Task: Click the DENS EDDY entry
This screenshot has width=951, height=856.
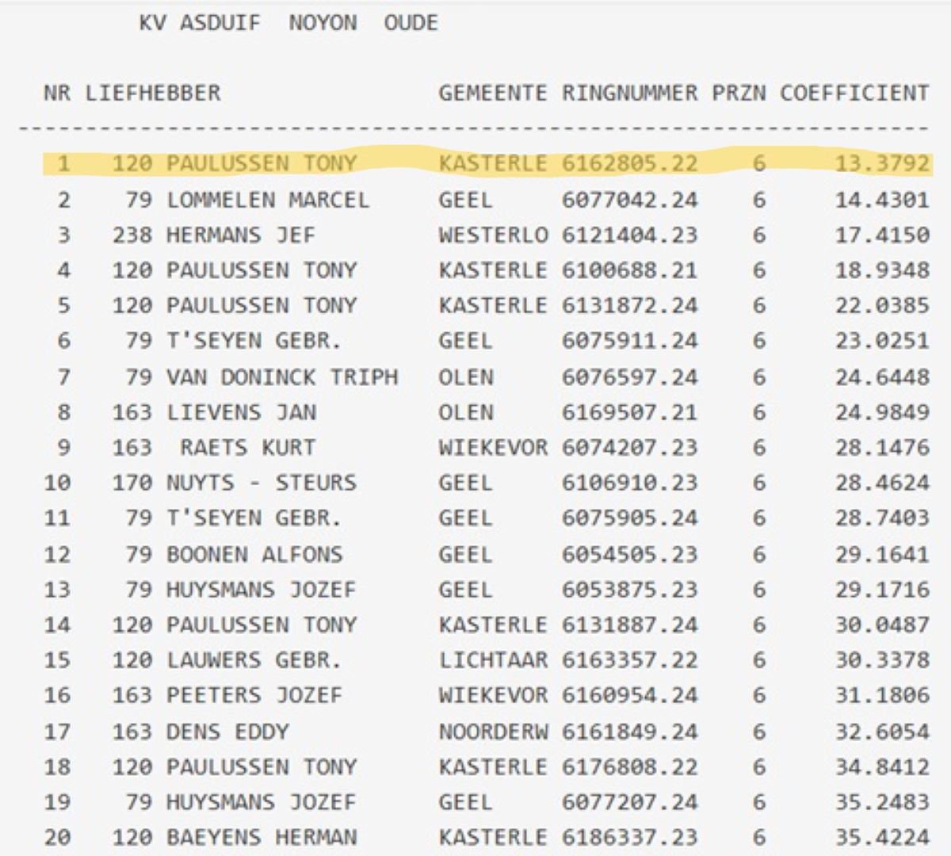Action: tap(227, 731)
